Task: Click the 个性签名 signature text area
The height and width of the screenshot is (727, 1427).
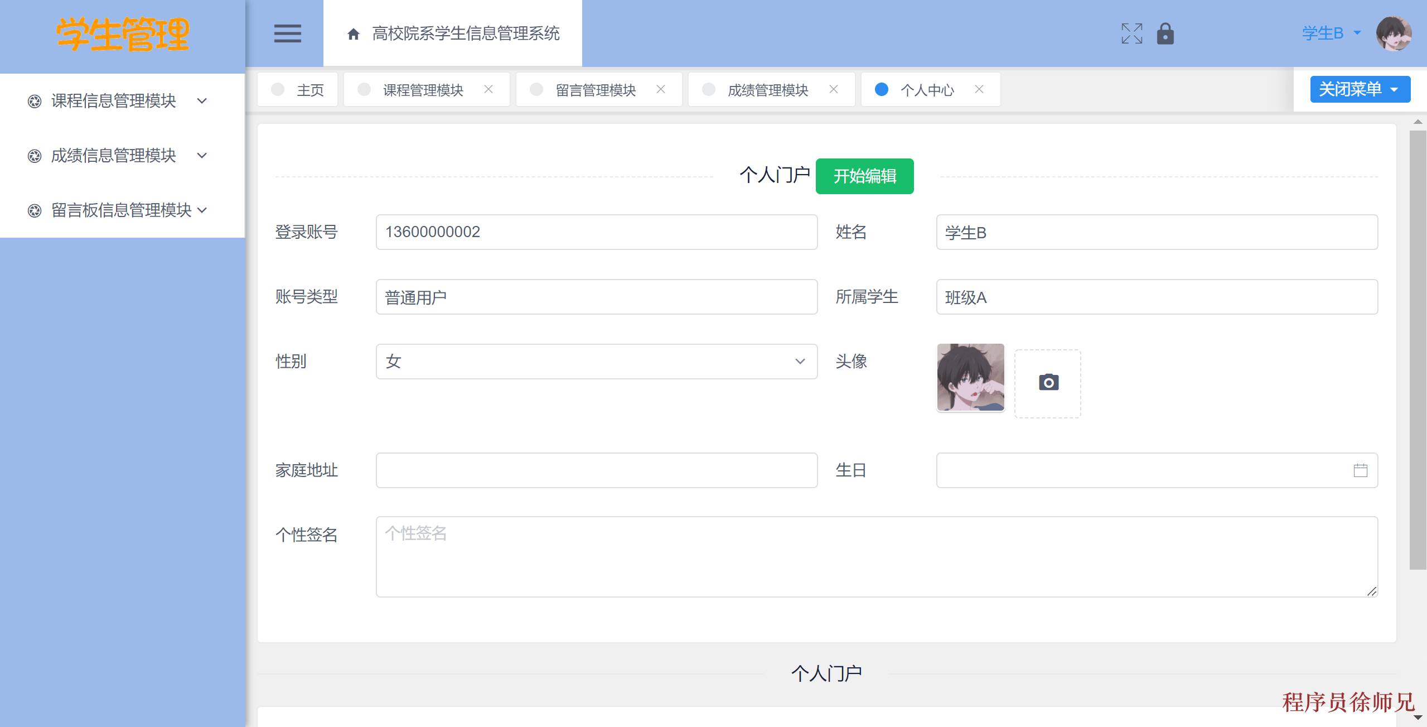Action: tap(875, 555)
